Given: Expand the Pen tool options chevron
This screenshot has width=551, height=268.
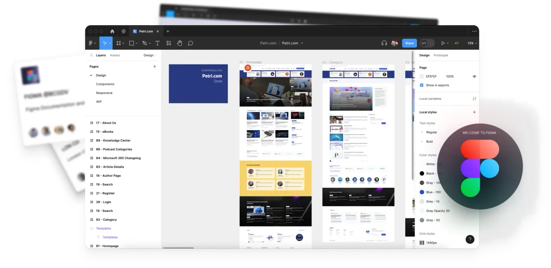Looking at the screenshot, I should 149,43.
